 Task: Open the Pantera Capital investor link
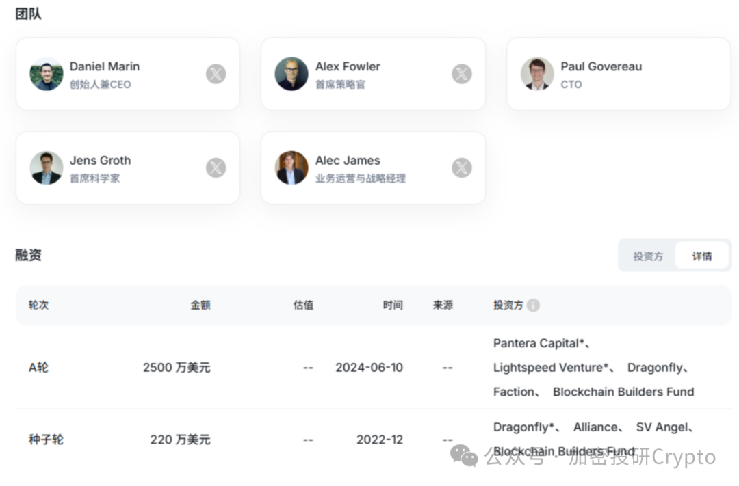(x=539, y=343)
